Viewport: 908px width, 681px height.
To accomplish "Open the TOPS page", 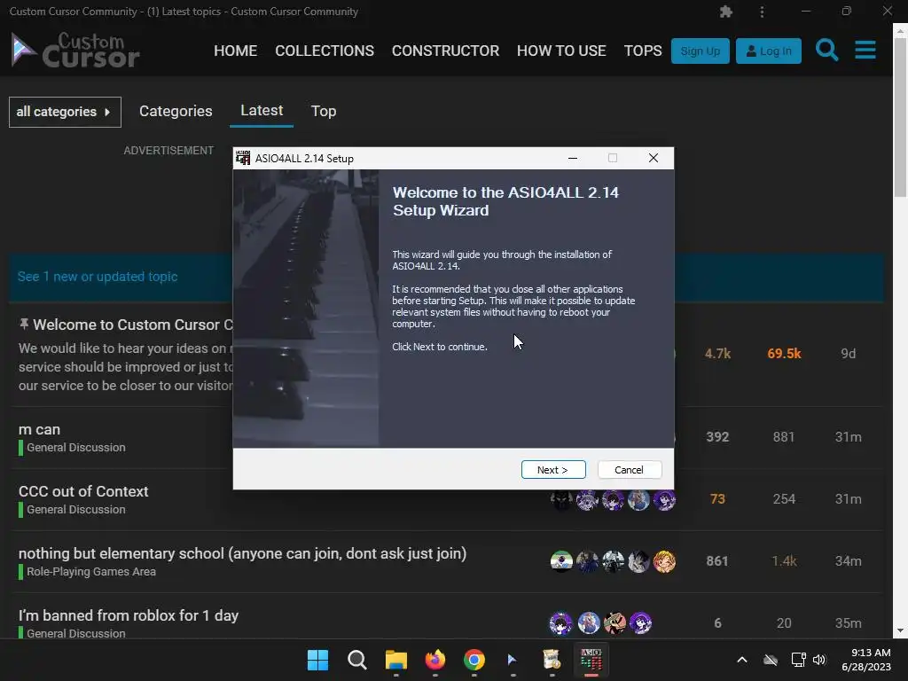I will 643,51.
